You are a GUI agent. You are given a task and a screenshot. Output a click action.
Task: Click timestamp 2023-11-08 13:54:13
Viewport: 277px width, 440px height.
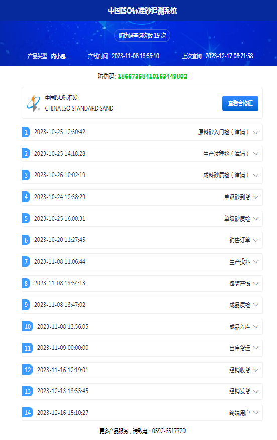tap(60, 283)
